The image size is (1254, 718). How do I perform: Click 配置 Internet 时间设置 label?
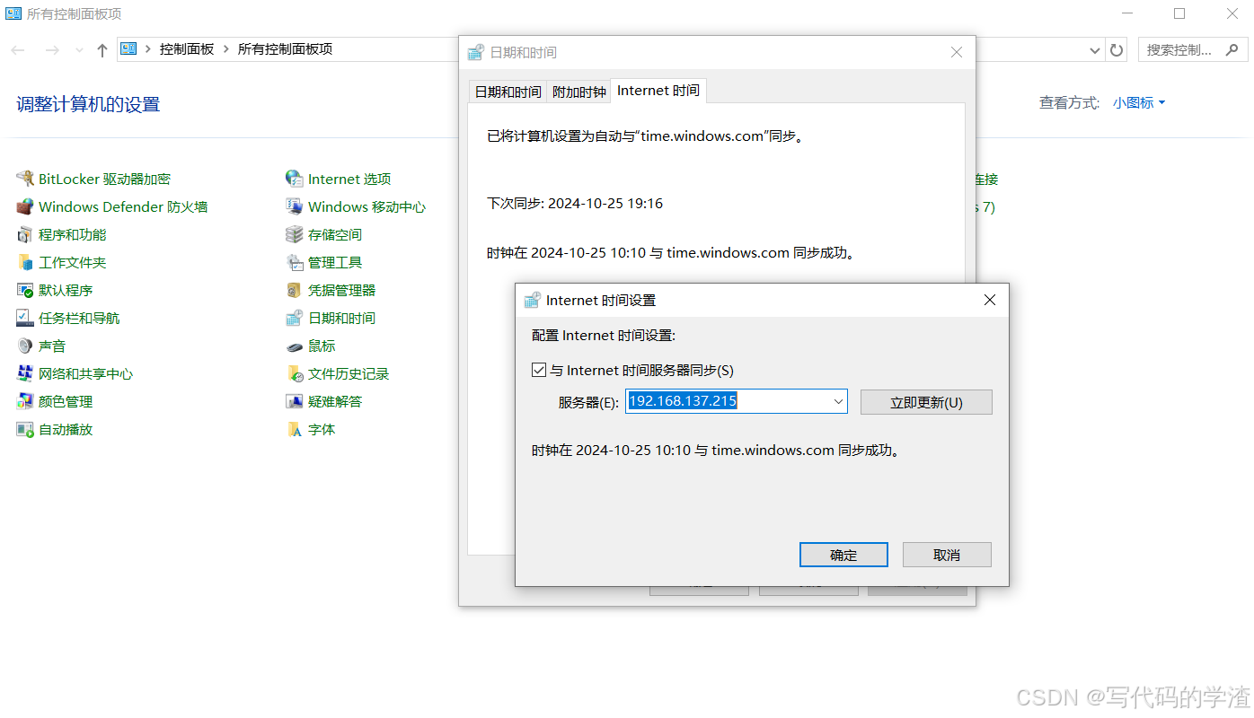pyautogui.click(x=603, y=336)
